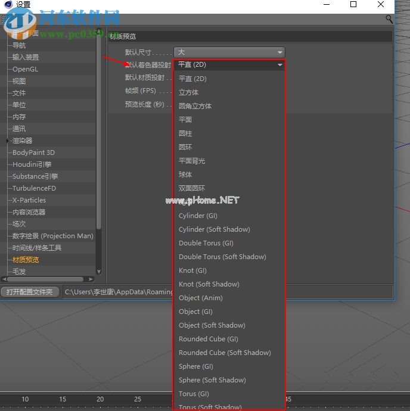Select Rounded Cube (GI) entry

tap(208, 339)
